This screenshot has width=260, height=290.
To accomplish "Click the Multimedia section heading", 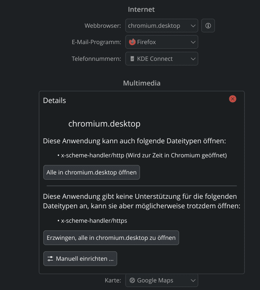I will coord(142,83).
